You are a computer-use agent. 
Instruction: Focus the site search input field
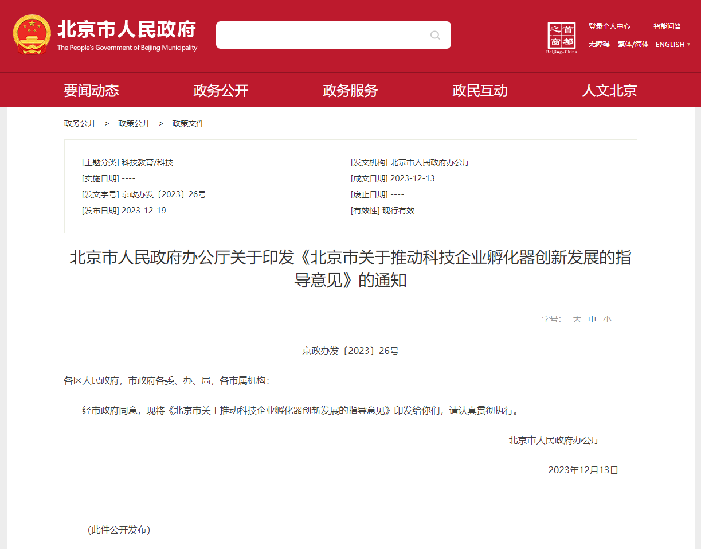tap(333, 35)
